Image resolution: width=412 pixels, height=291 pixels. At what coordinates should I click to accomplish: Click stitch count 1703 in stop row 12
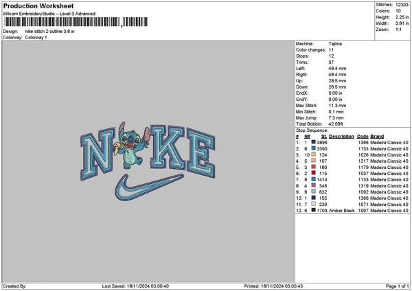(322, 211)
